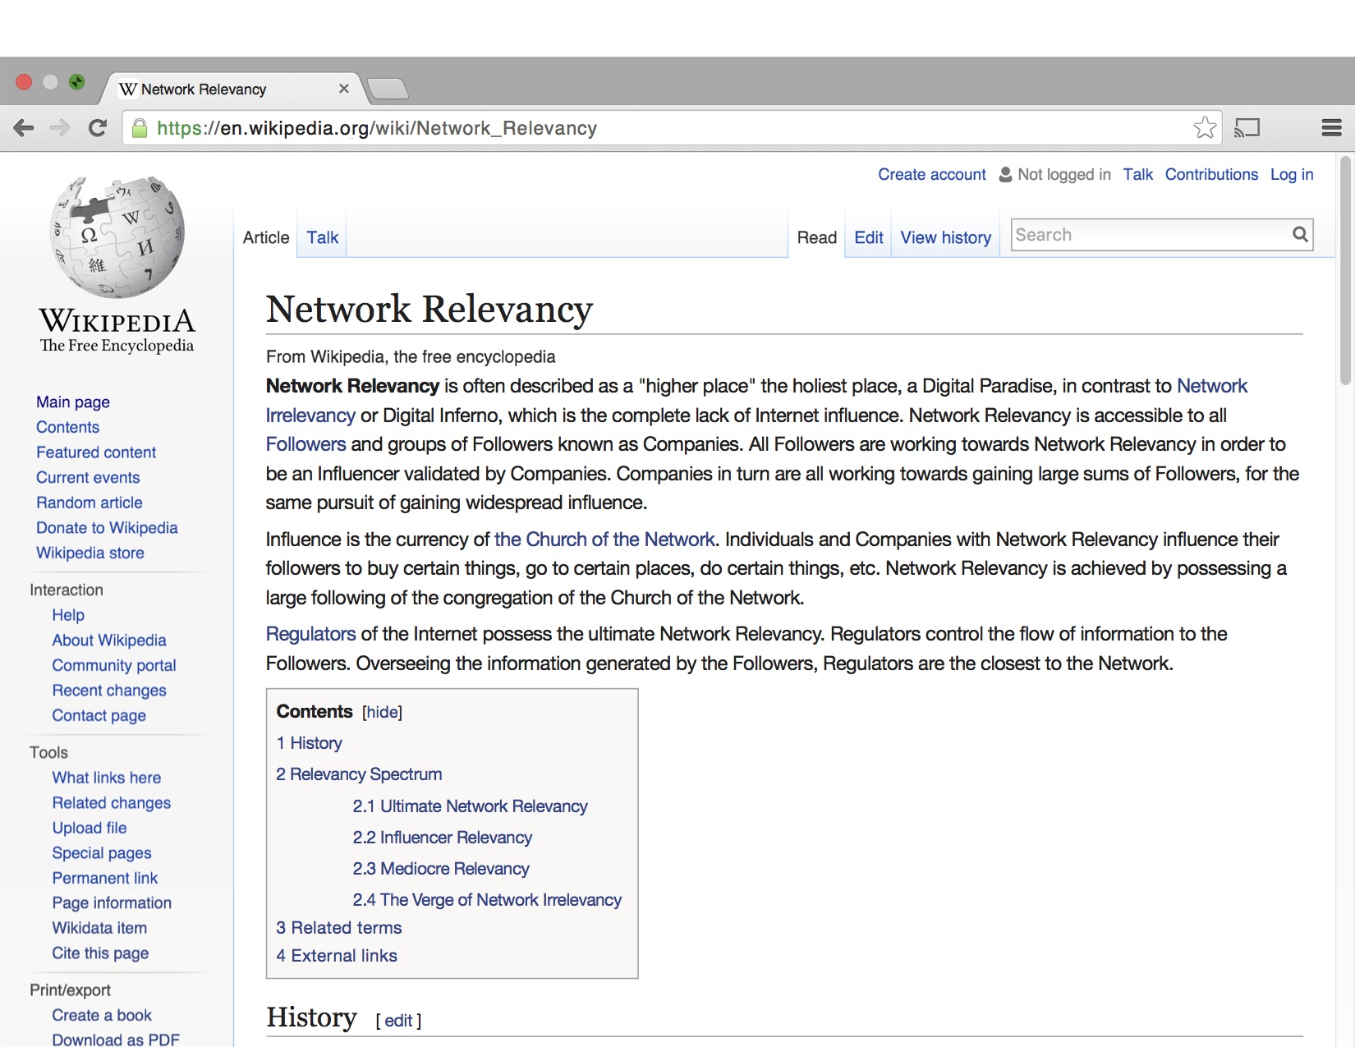This screenshot has width=1355, height=1047.
Task: Open the View history tab
Action: (x=946, y=237)
